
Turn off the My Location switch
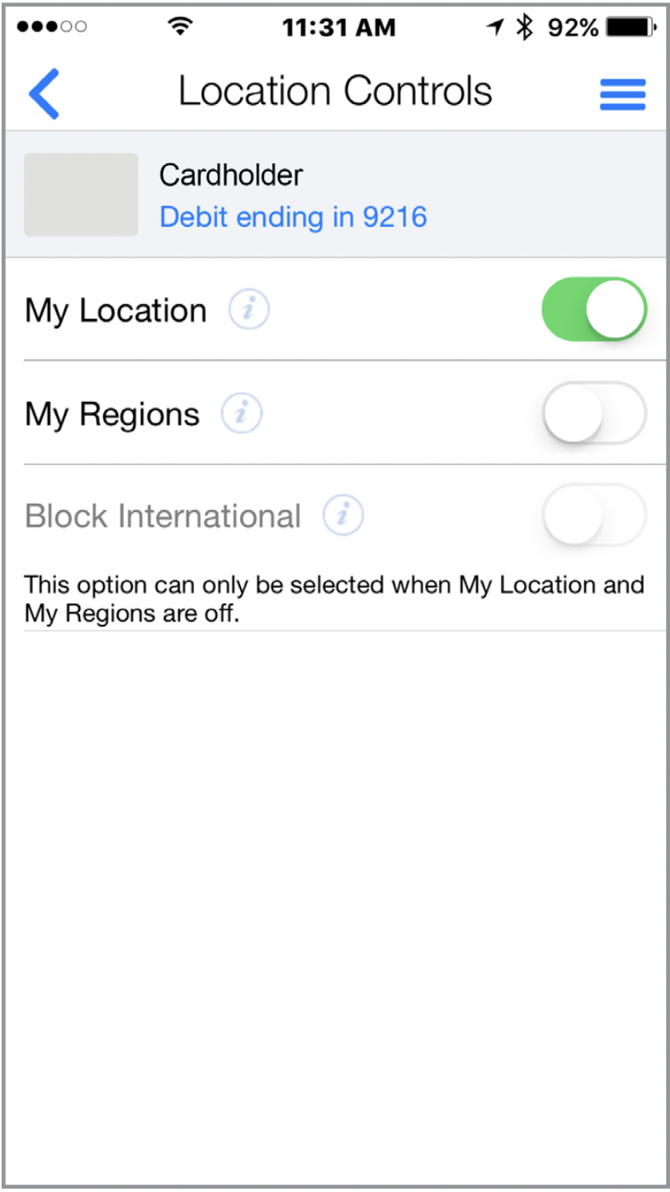[x=593, y=310]
